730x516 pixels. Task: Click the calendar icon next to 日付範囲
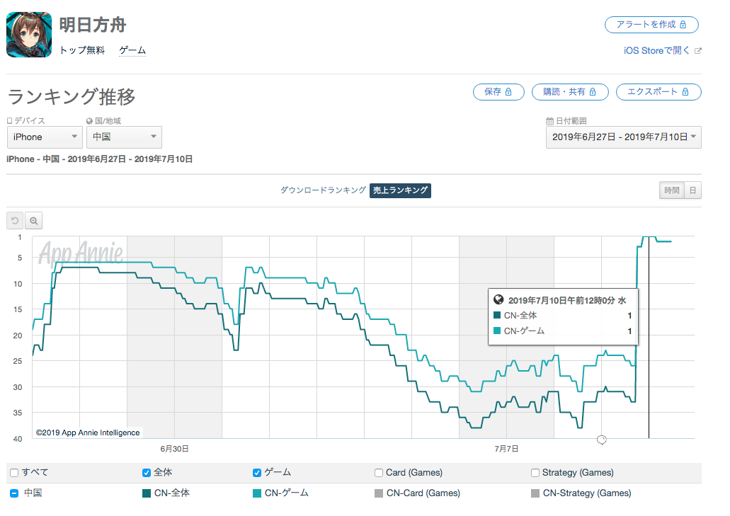550,121
